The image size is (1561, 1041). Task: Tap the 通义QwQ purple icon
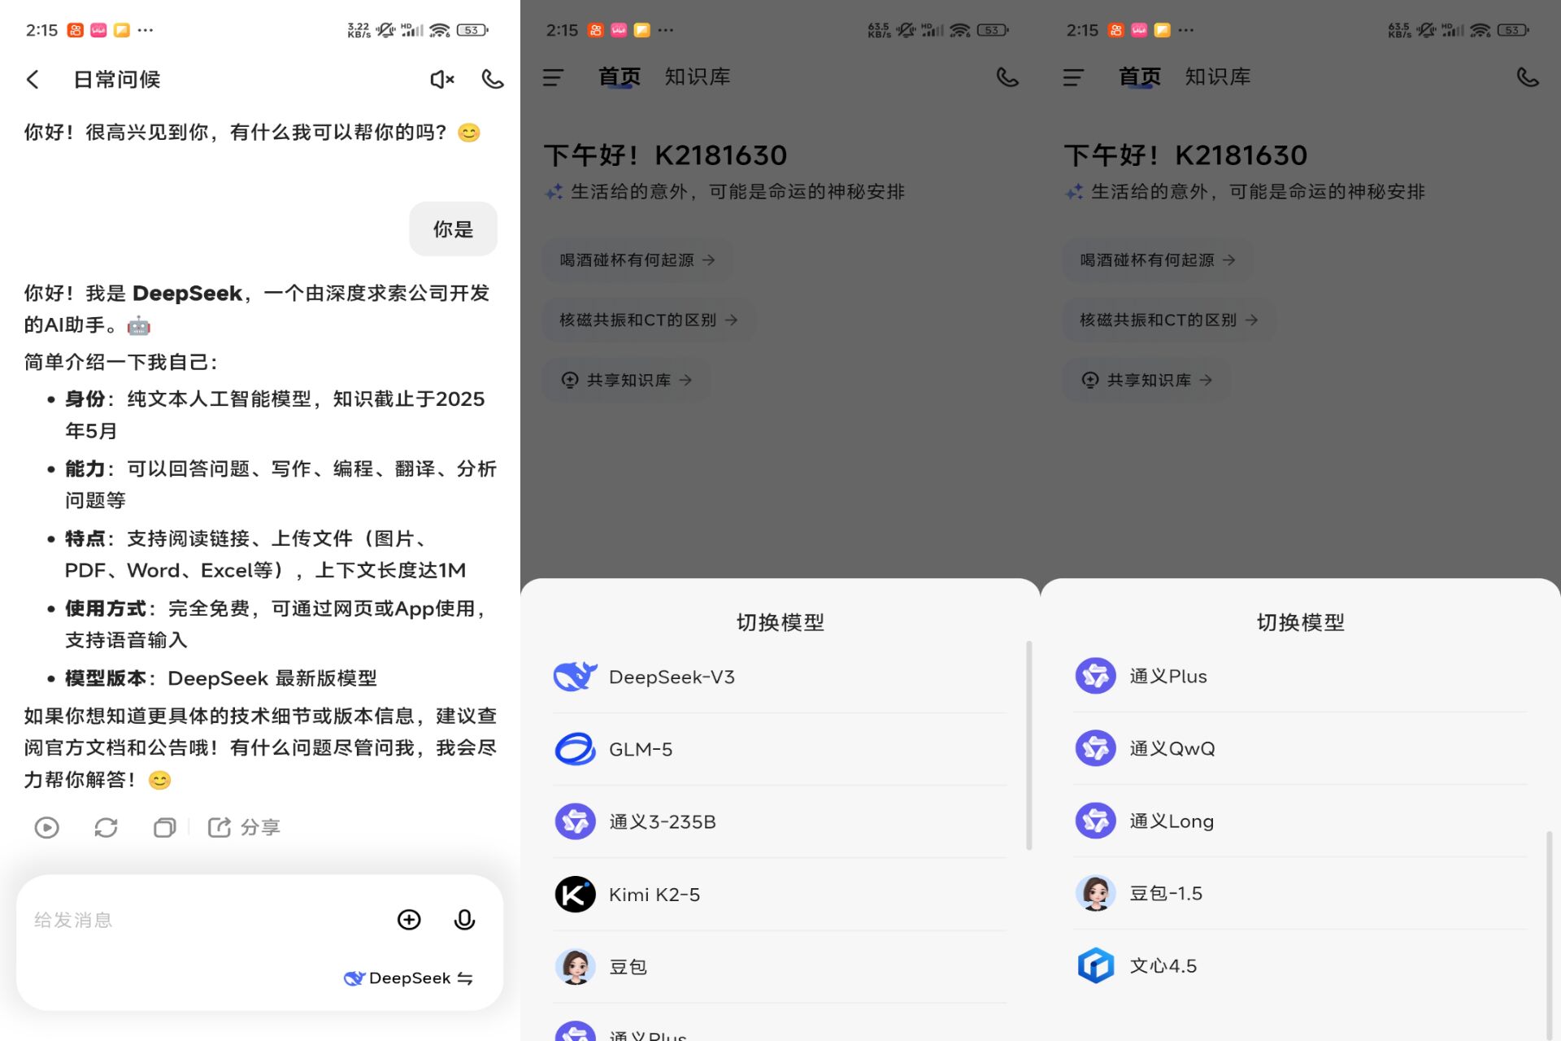tap(1095, 748)
